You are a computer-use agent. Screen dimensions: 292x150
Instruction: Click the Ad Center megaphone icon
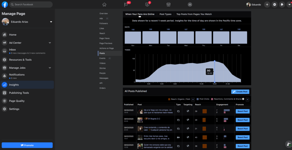click(5, 43)
